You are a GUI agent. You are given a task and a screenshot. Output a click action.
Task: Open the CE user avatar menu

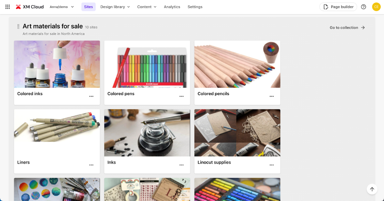(376, 7)
